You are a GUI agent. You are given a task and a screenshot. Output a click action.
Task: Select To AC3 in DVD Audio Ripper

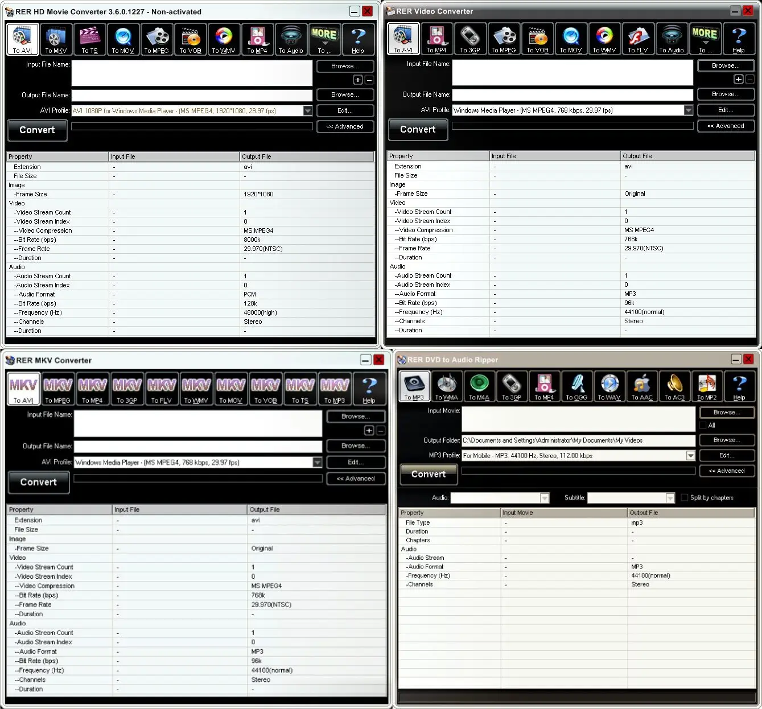(x=675, y=386)
